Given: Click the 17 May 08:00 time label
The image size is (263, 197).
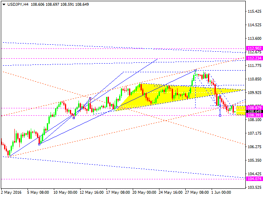Looking at the screenshot, I should point(118,192).
